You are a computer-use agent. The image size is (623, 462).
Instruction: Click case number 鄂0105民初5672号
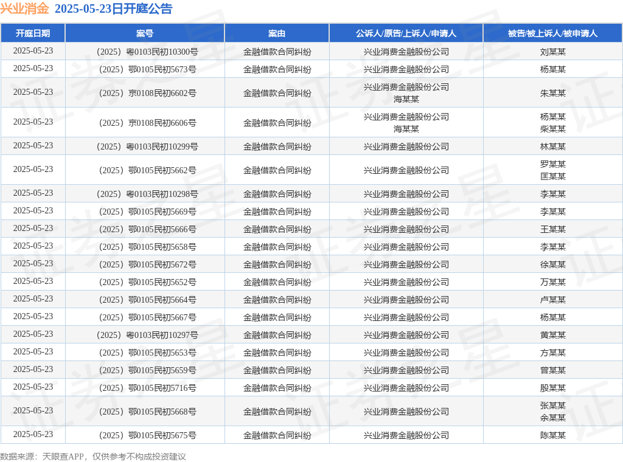[147, 264]
